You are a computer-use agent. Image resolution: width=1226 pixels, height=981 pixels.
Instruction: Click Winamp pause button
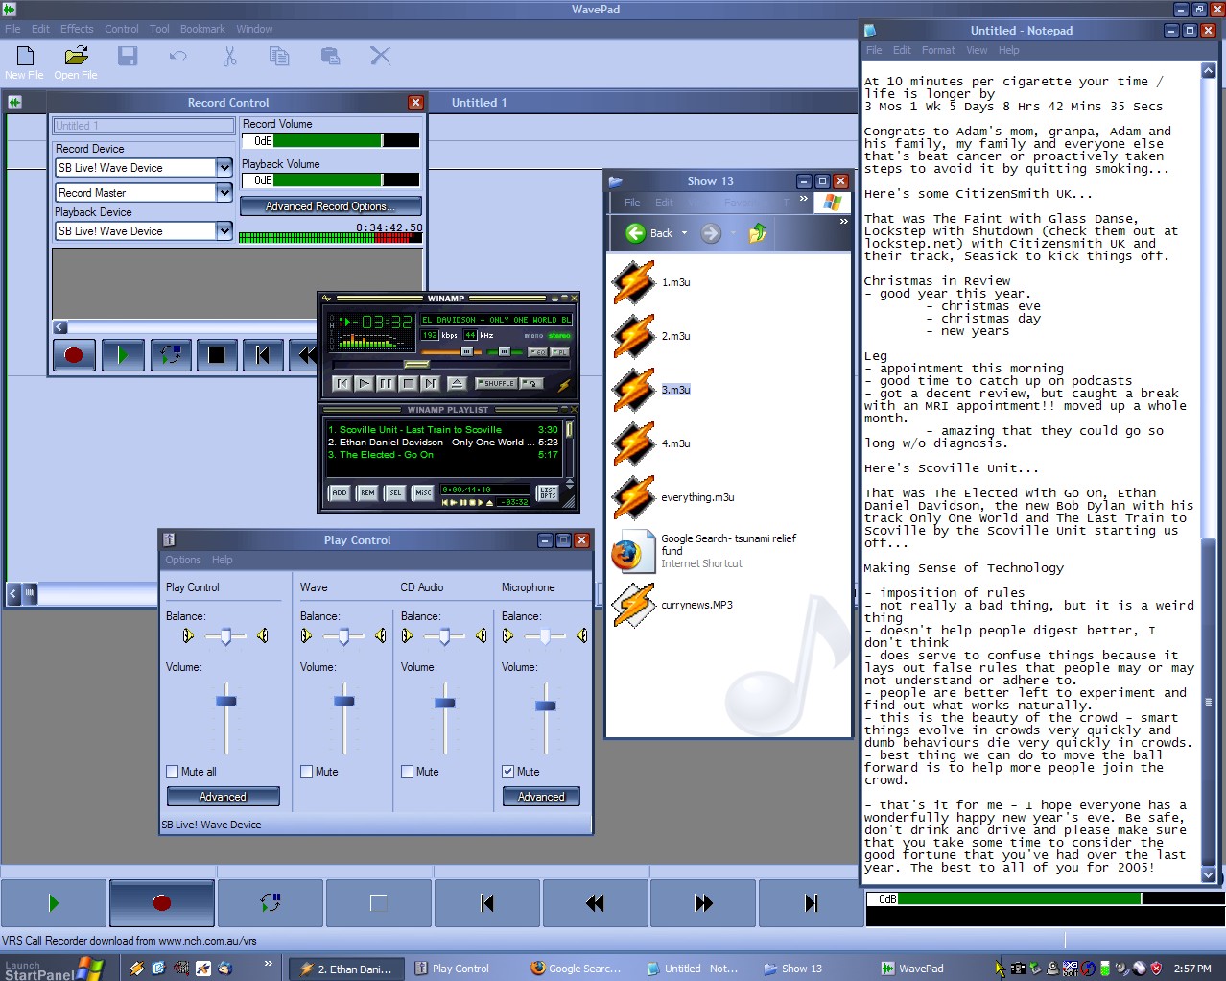point(386,383)
